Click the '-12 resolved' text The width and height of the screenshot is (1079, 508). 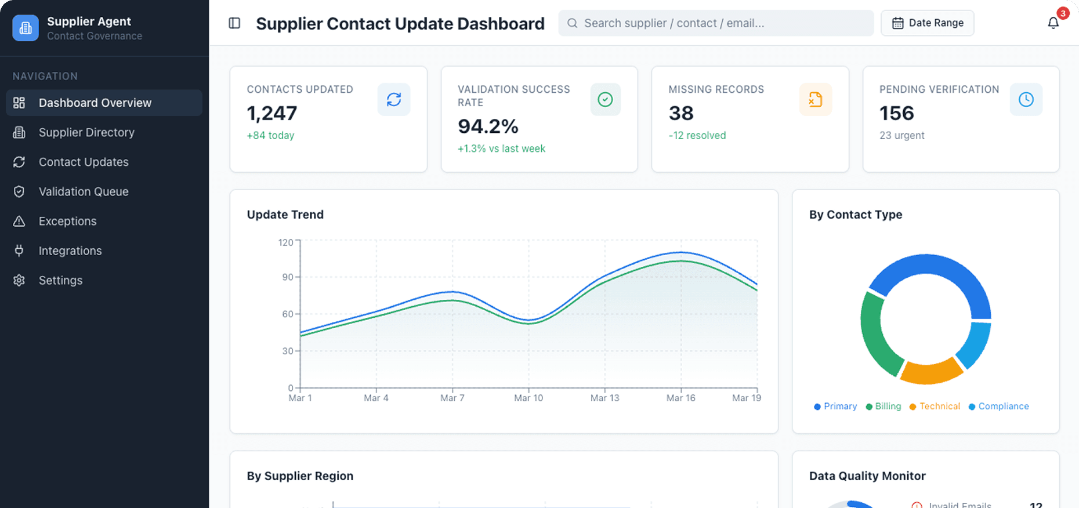point(697,135)
